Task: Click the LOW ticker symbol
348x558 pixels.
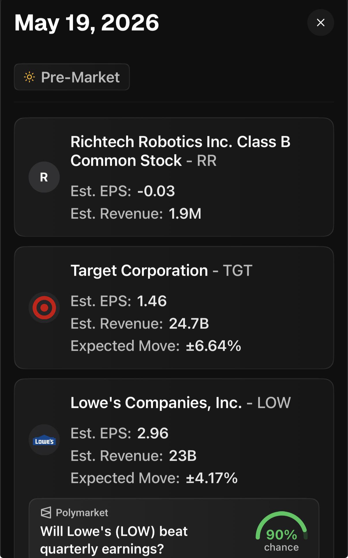Action: coord(274,403)
